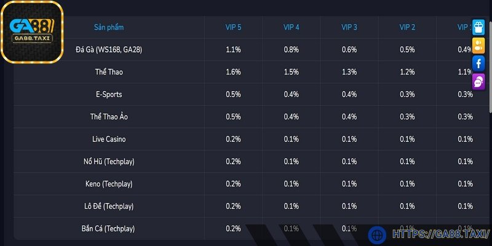Click the Thể Thao VIP 5 1.6% cell
The image size is (492, 246).
click(x=233, y=72)
